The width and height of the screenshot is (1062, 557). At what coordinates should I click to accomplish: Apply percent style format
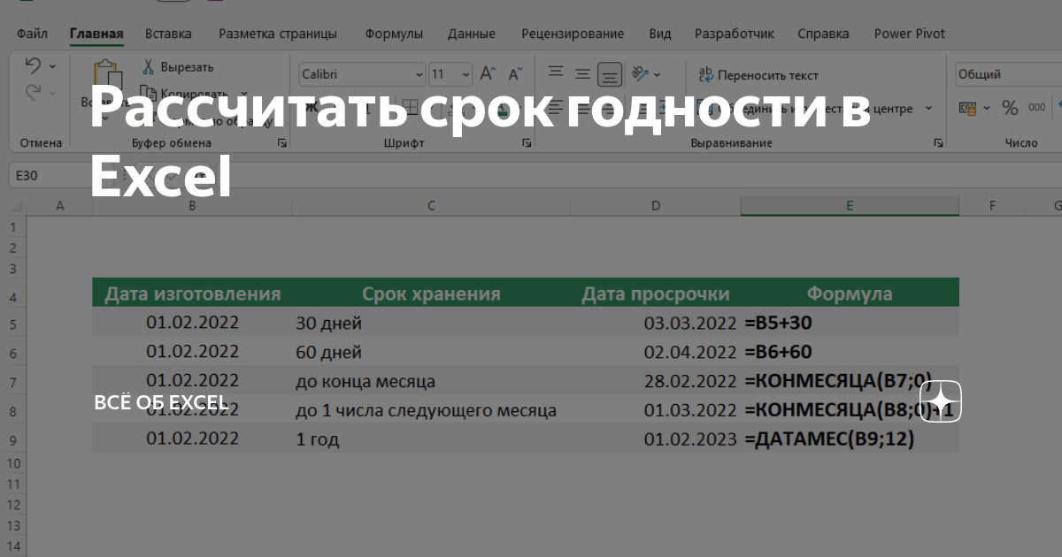tap(1010, 108)
